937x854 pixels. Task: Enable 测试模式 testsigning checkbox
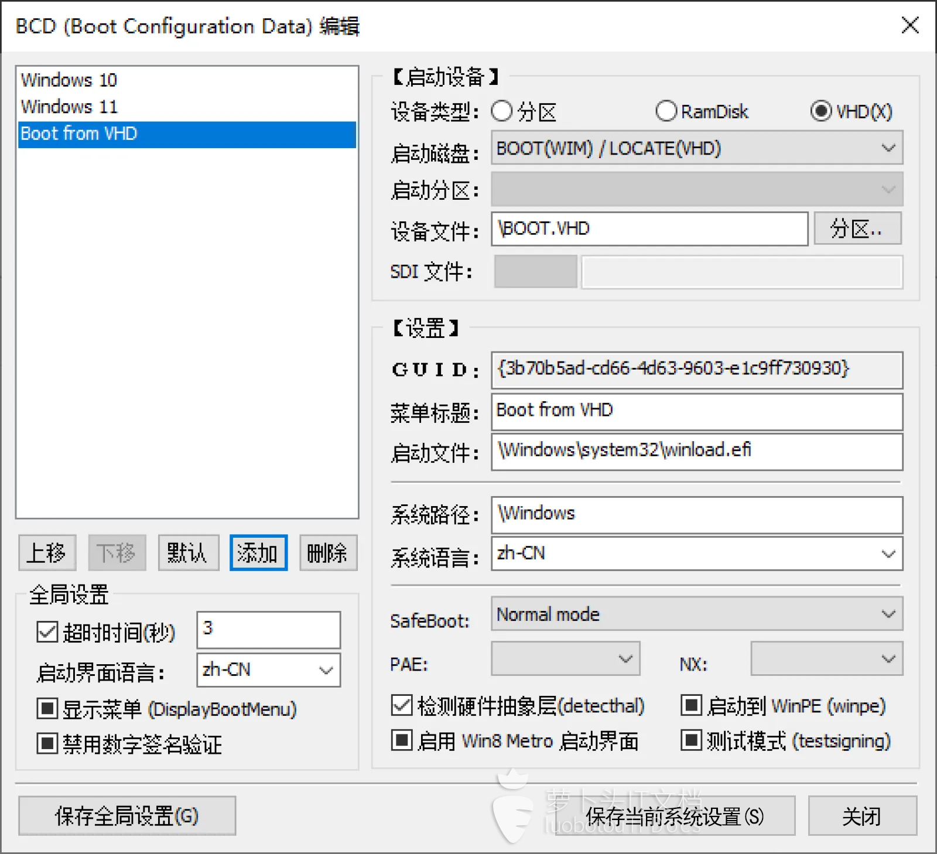click(x=691, y=740)
